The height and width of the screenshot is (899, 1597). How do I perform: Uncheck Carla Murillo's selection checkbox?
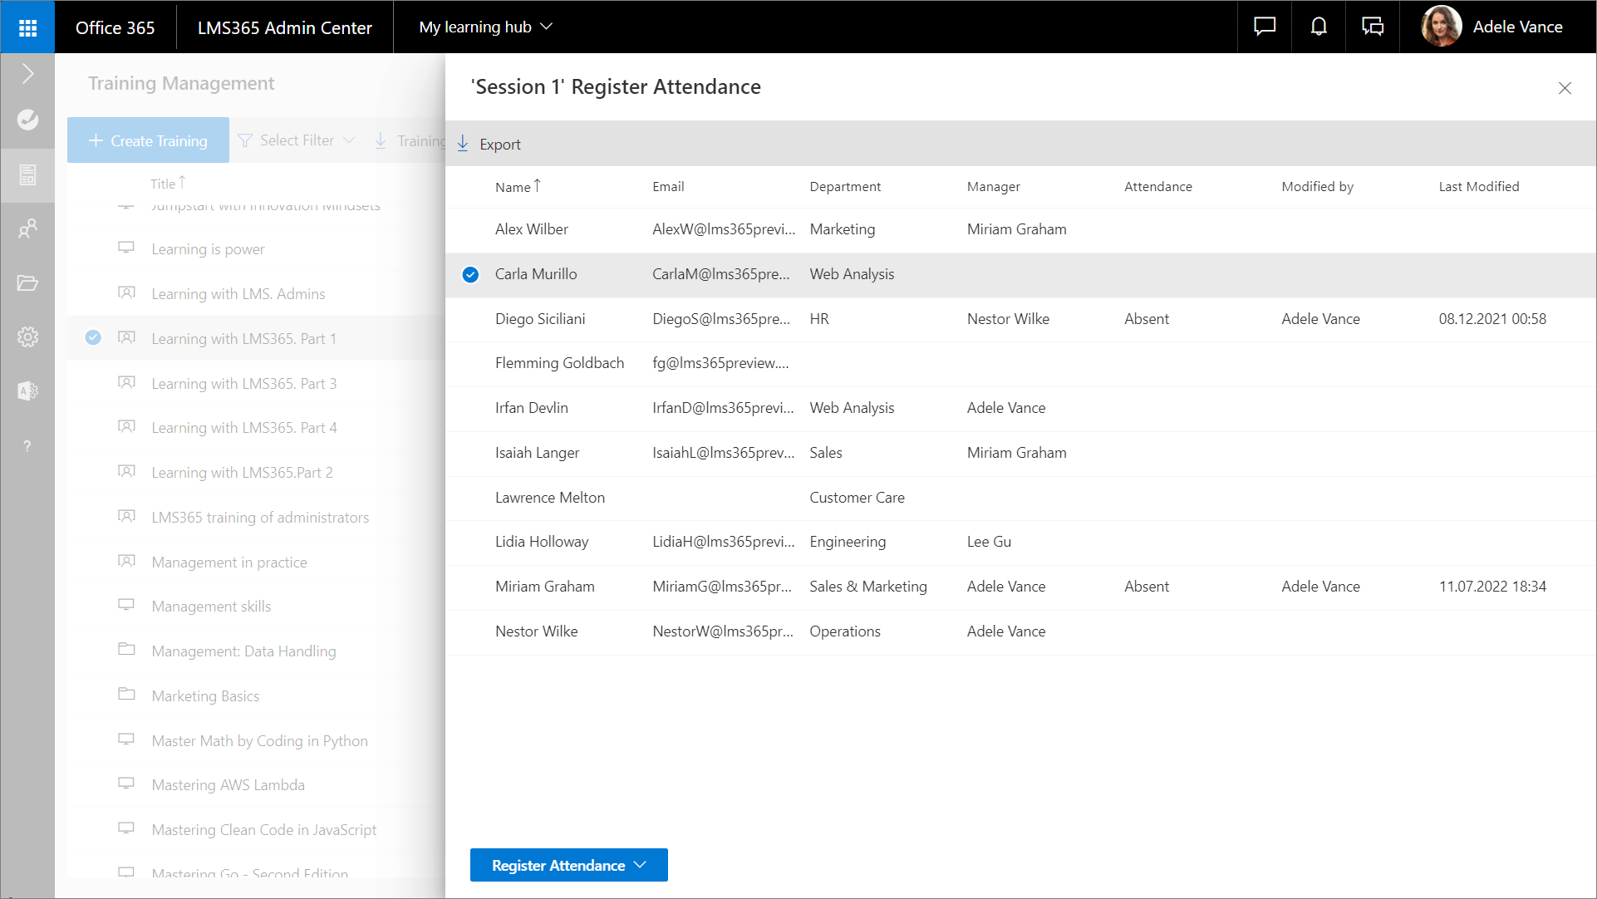470,274
